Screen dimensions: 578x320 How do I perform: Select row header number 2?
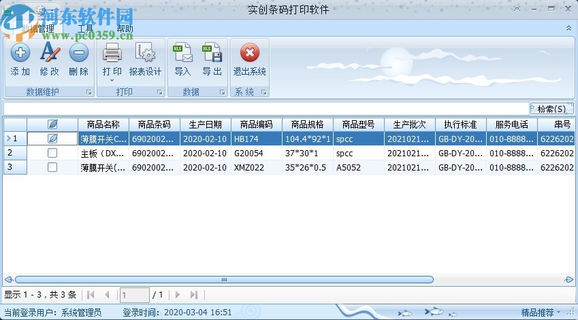coord(15,153)
